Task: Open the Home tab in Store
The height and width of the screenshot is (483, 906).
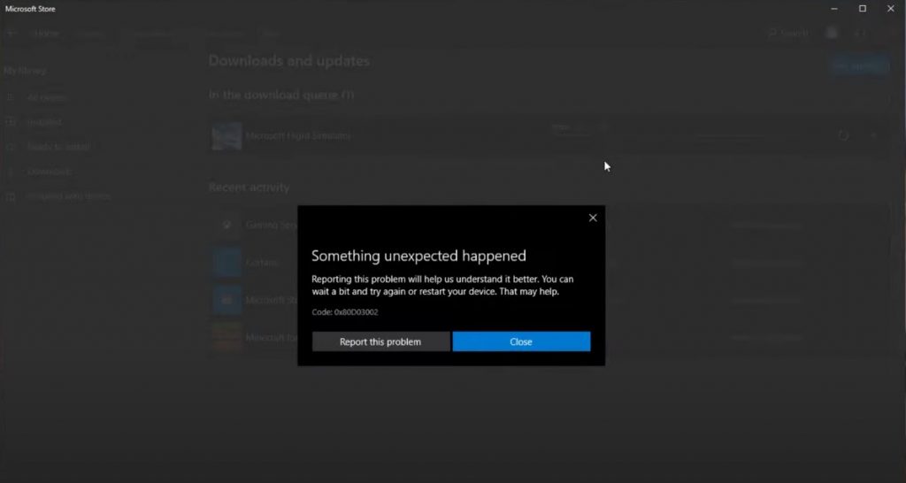Action: point(47,34)
